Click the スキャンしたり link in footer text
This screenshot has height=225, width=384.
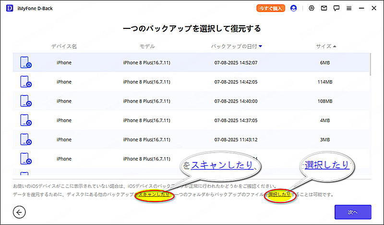click(x=154, y=195)
